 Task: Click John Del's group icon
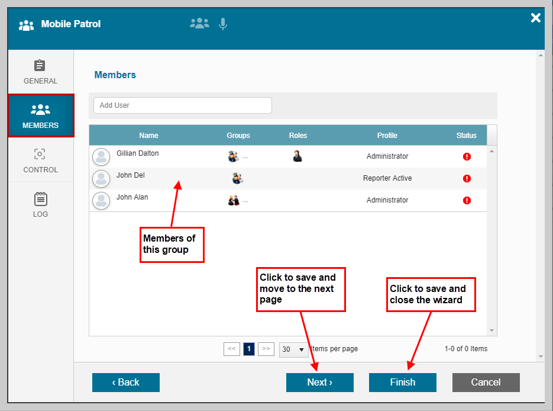pyautogui.click(x=237, y=178)
